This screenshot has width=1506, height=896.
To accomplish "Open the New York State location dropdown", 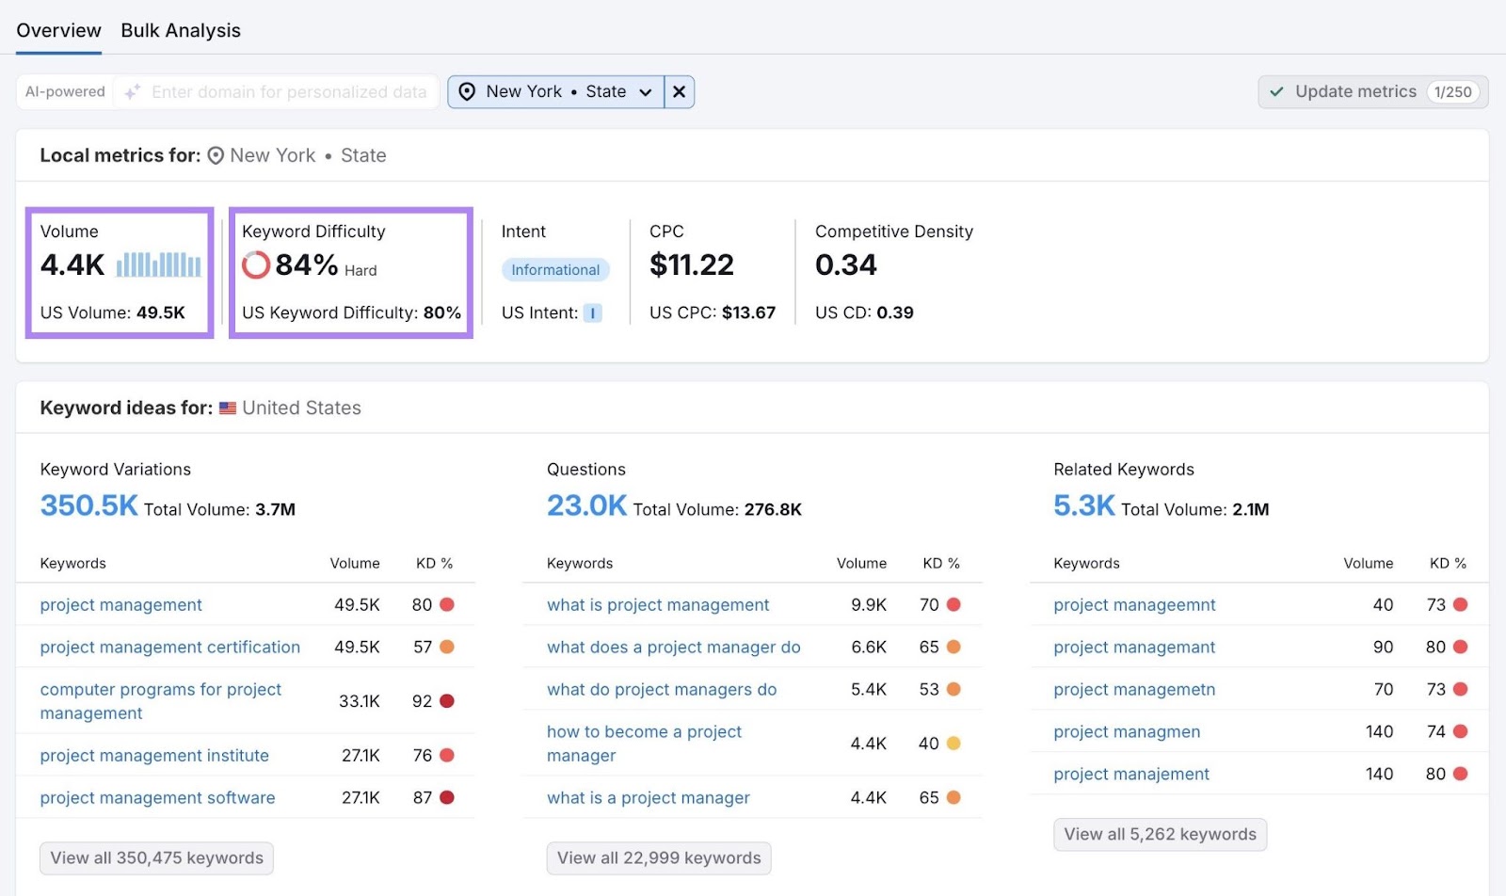I will tap(645, 91).
